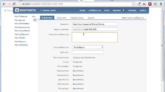
Task: Reload the page with refresh icon
Action: pyautogui.click(x=14, y=4)
